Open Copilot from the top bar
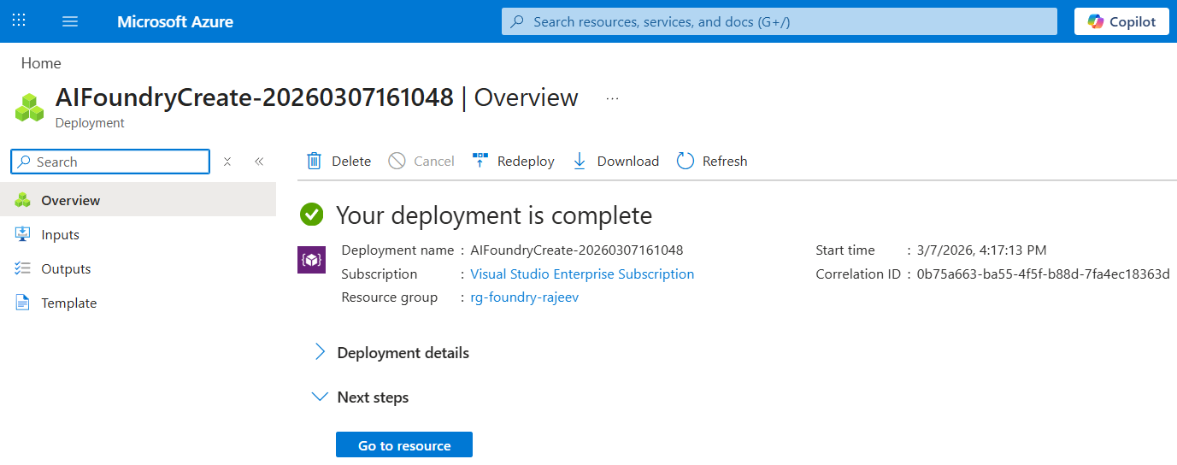Image resolution: width=1177 pixels, height=465 pixels. (1121, 21)
